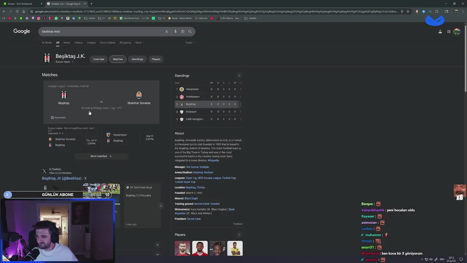Open Serdal Adalı president link

[194, 219]
